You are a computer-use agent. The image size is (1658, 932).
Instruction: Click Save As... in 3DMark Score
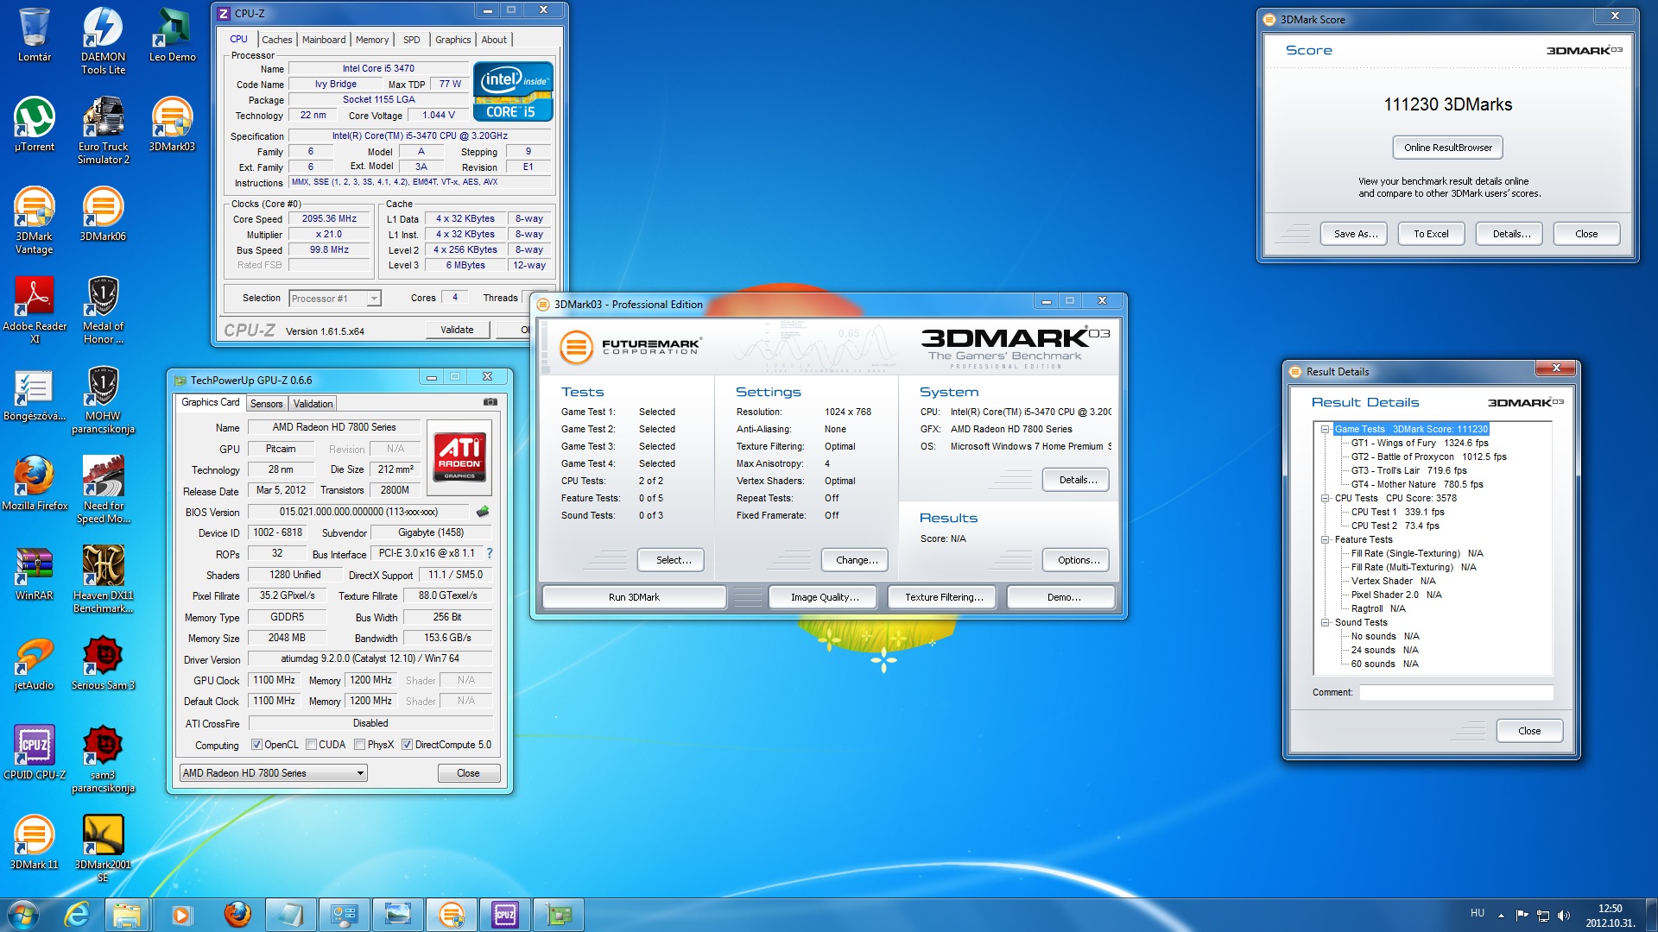(x=1354, y=234)
